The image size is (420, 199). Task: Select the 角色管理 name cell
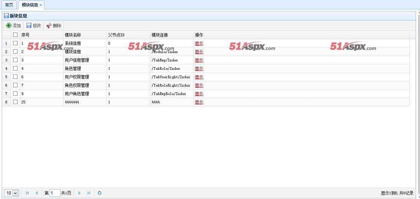coord(85,68)
